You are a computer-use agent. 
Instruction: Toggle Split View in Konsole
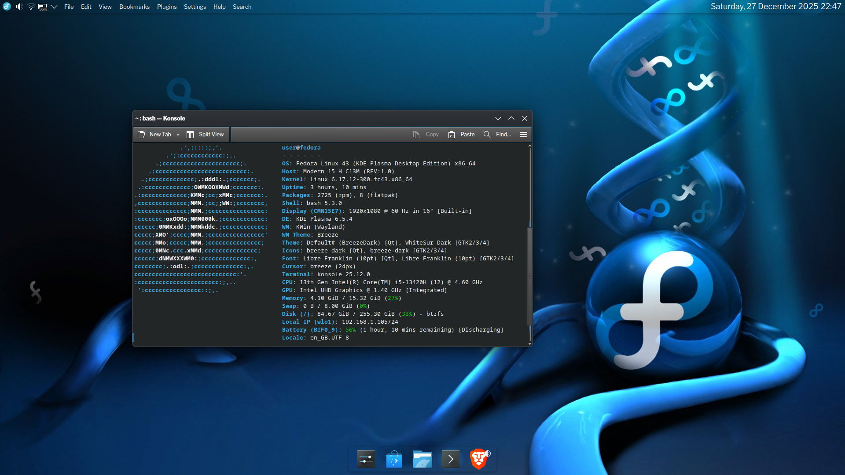click(x=205, y=135)
